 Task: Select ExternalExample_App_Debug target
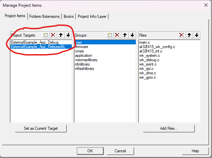34,42
